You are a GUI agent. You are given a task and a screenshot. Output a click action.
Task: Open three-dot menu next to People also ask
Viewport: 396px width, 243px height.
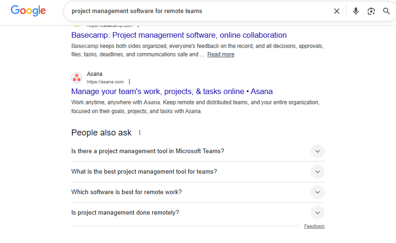click(x=139, y=133)
